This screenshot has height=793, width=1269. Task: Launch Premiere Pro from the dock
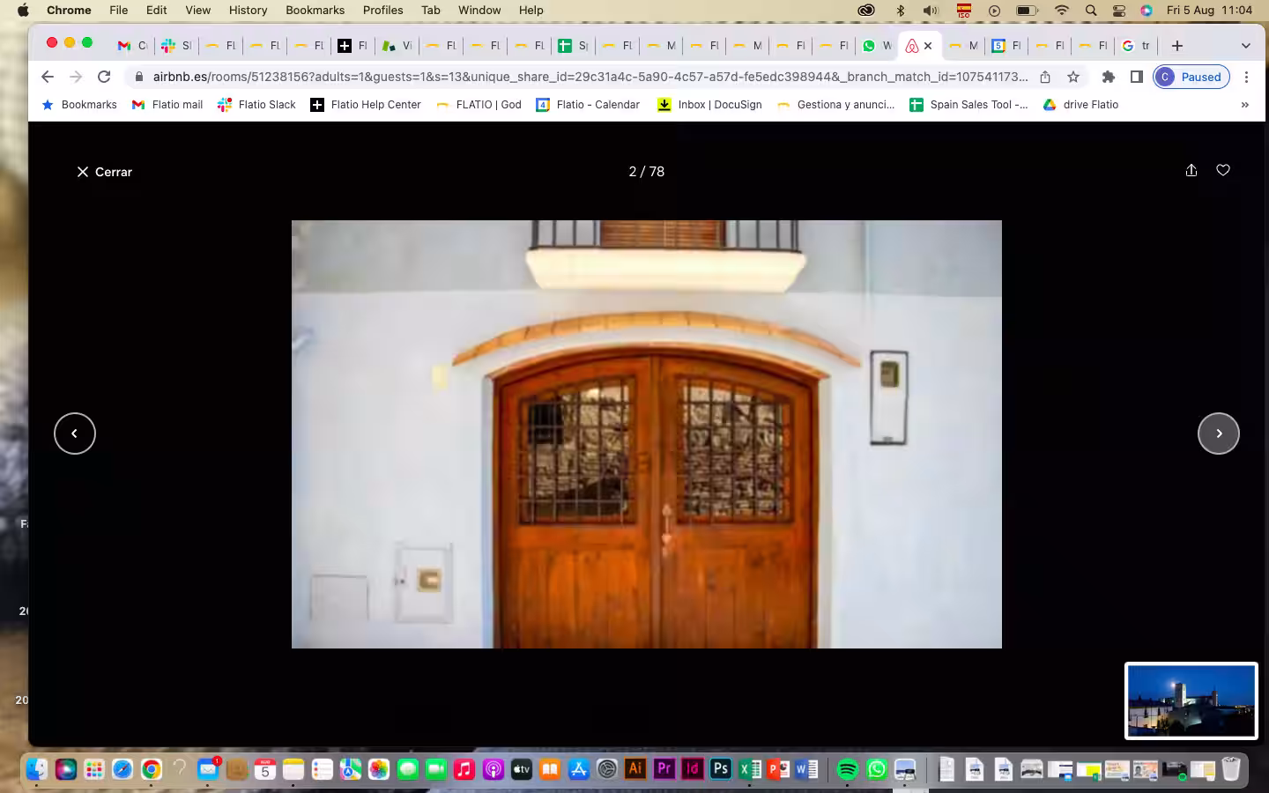[664, 769]
